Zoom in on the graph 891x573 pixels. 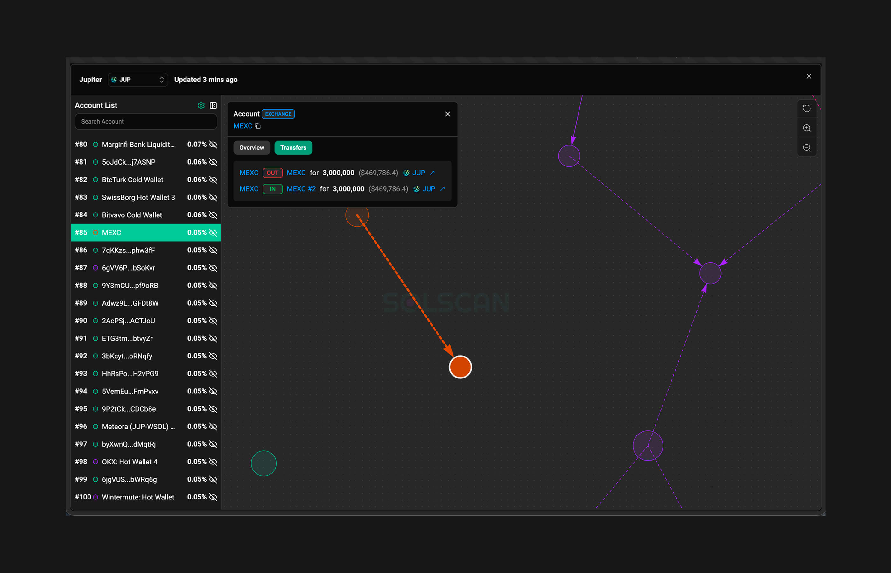click(x=807, y=128)
